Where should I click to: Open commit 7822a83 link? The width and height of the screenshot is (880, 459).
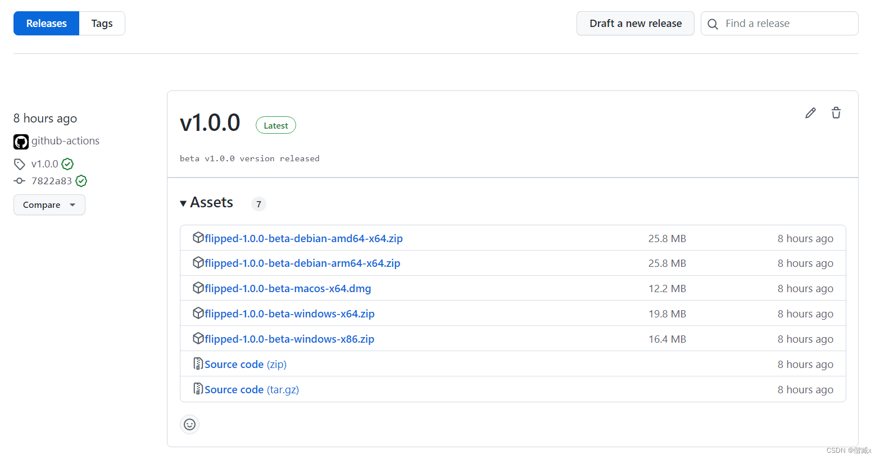click(52, 181)
